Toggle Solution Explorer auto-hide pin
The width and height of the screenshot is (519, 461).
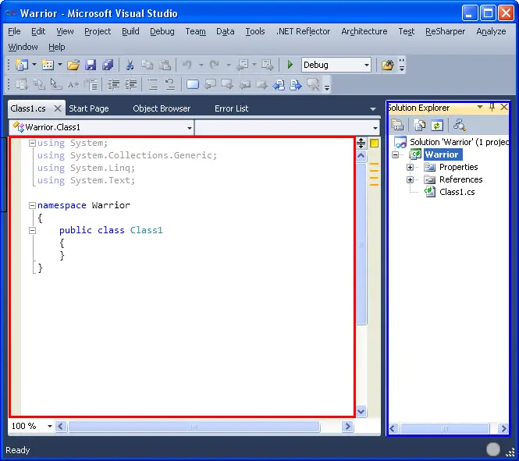492,107
